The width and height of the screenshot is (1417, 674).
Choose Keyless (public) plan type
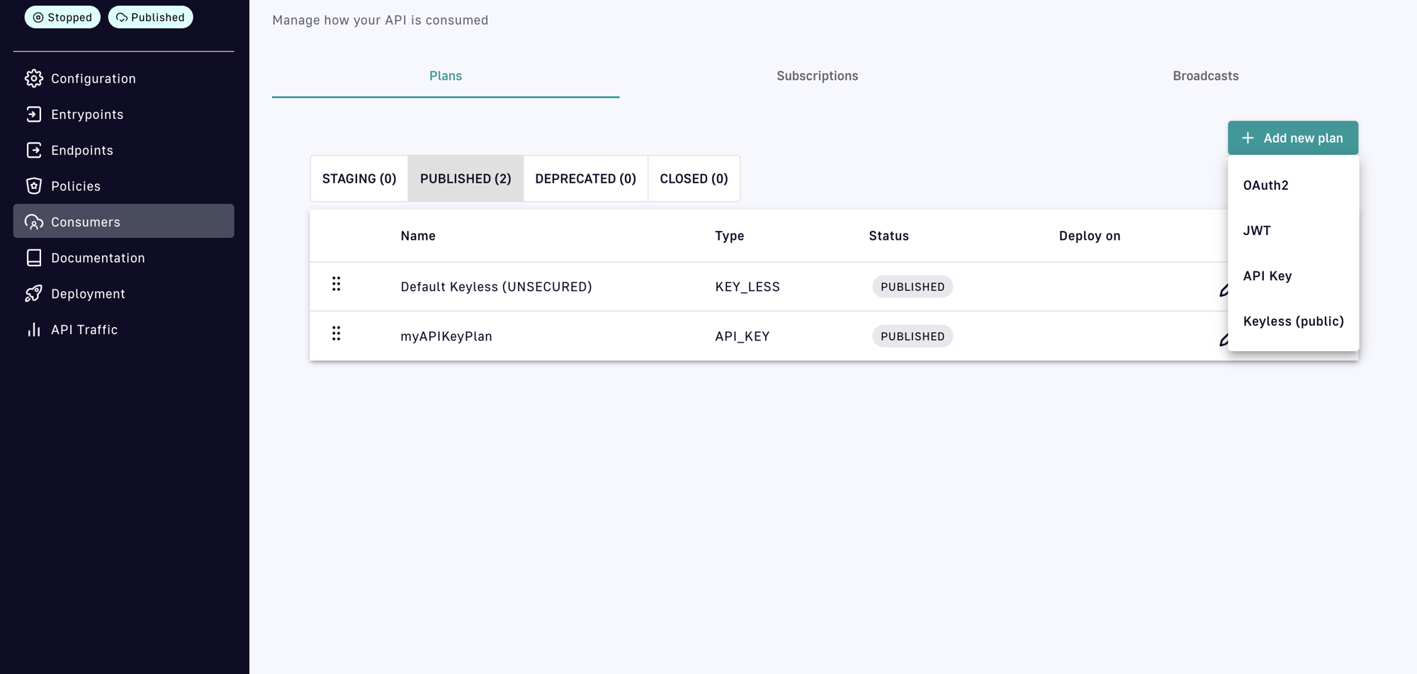1293,321
